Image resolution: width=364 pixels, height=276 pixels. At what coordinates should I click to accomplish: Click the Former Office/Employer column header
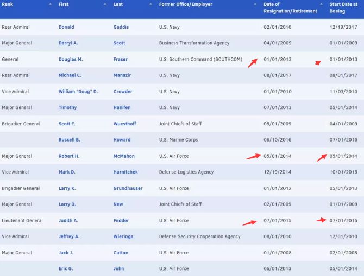click(185, 4)
